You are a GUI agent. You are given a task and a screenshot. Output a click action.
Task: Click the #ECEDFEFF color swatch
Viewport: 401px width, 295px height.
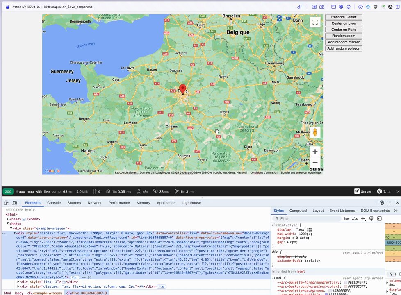[x=346, y=282]
